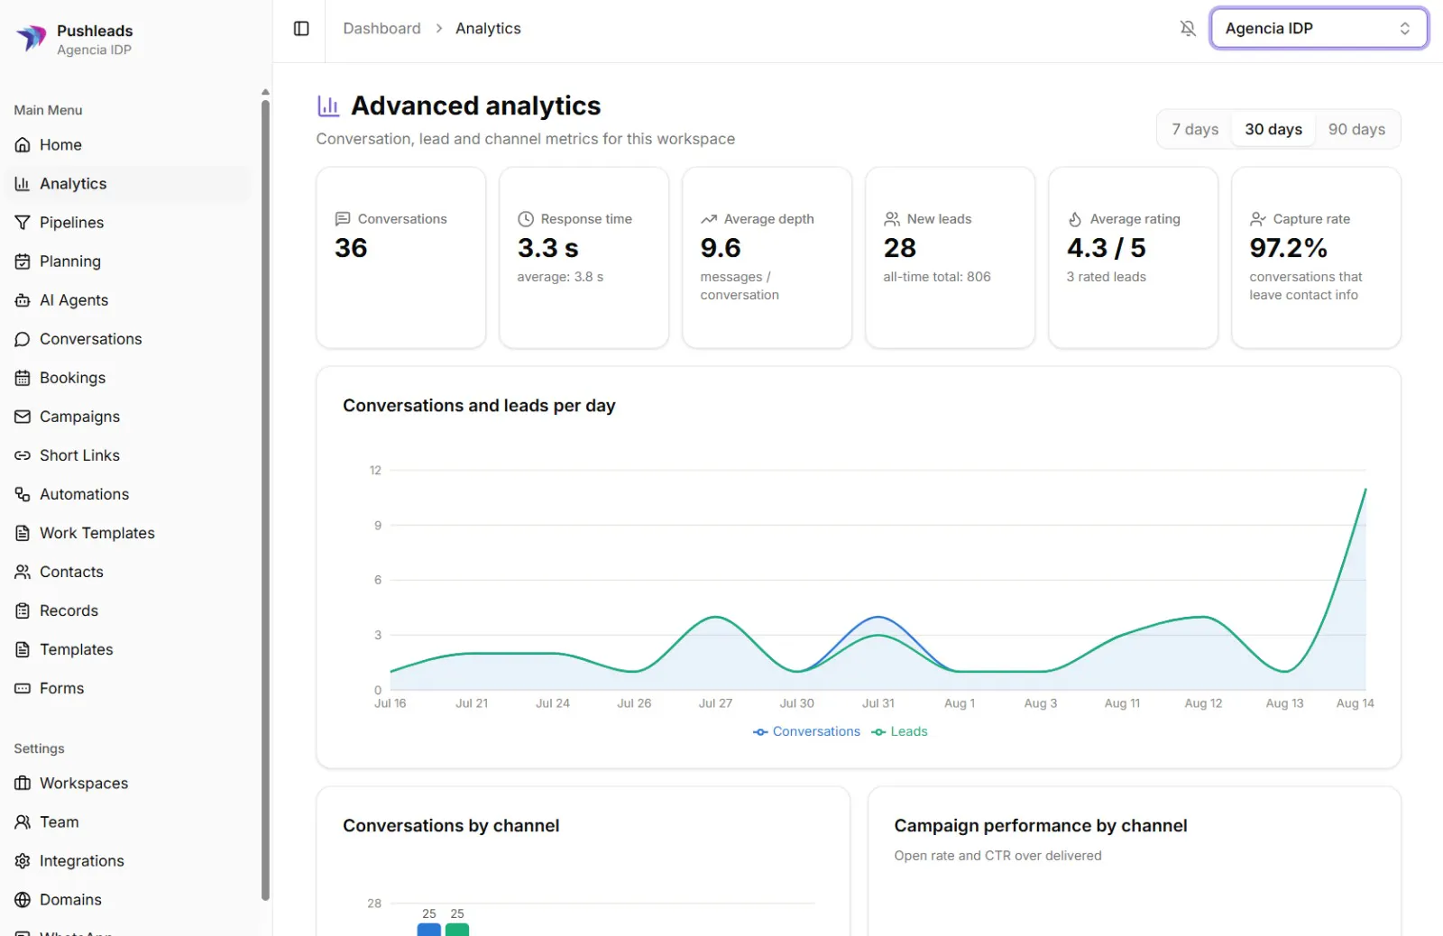1443x936 pixels.
Task: Click the green bar in Conversations by channel
Action: 457,930
